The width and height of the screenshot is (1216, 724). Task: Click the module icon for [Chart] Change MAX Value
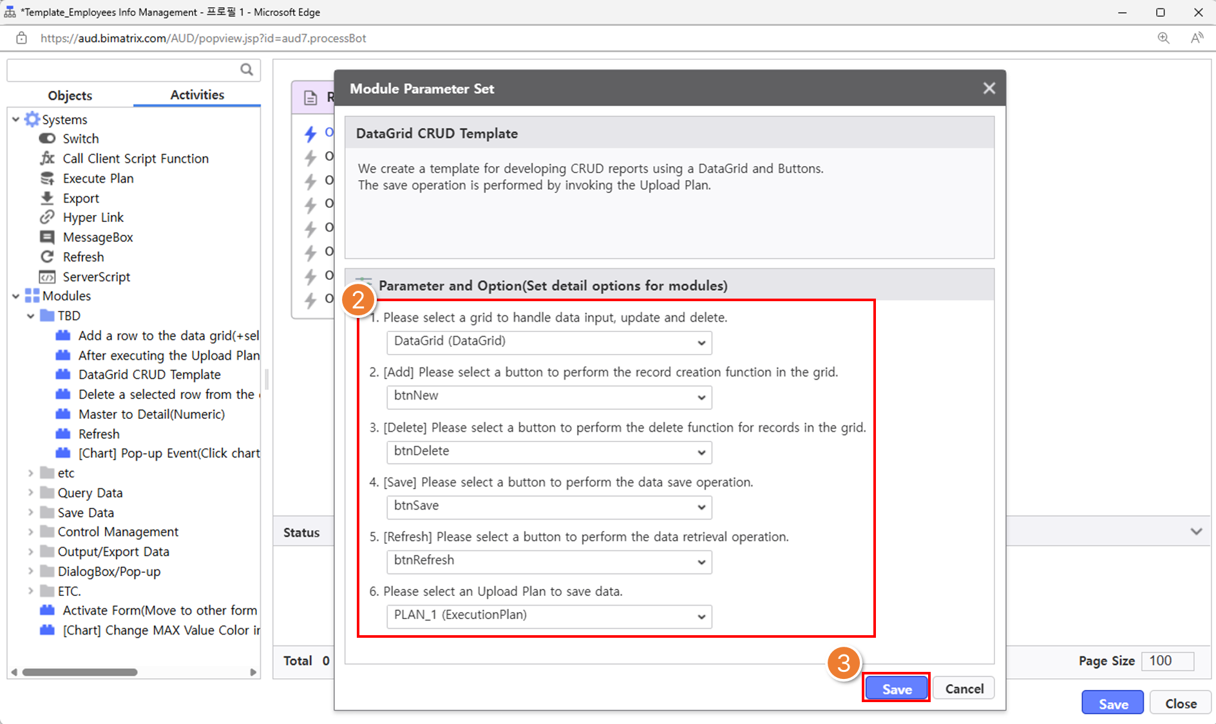47,630
